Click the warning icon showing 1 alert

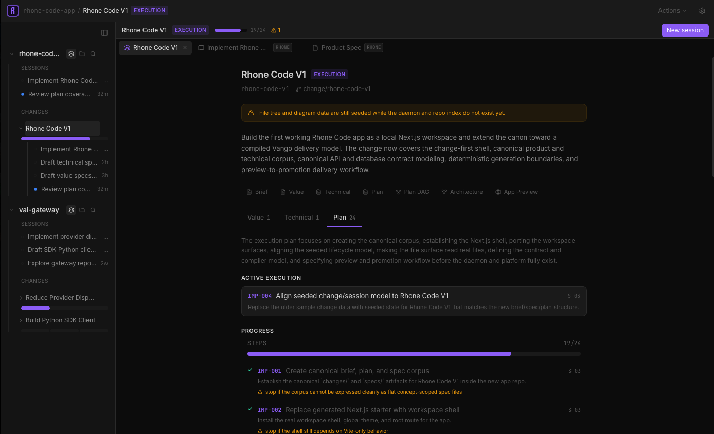point(274,30)
